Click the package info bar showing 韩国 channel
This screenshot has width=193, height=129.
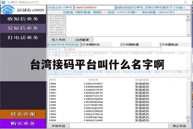coord(119,12)
